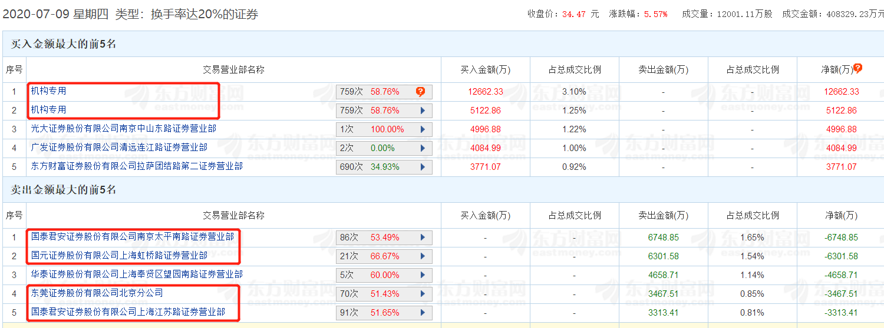
Task: Expand the 759次 58.76% stats arrow in the 5122.86 row
Action: (423, 111)
